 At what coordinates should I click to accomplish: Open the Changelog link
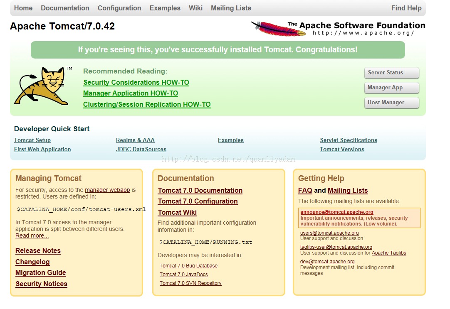tap(32, 262)
